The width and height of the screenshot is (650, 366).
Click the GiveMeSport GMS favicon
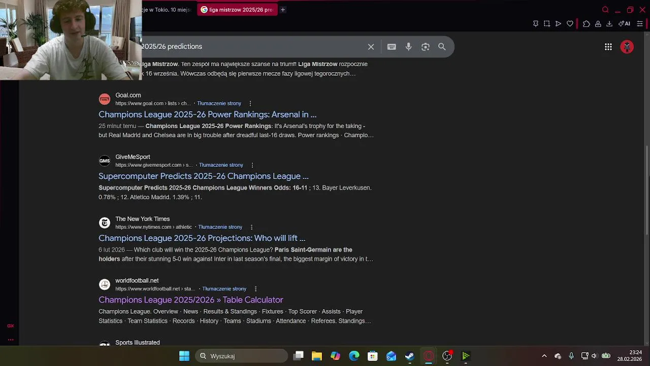tap(105, 161)
